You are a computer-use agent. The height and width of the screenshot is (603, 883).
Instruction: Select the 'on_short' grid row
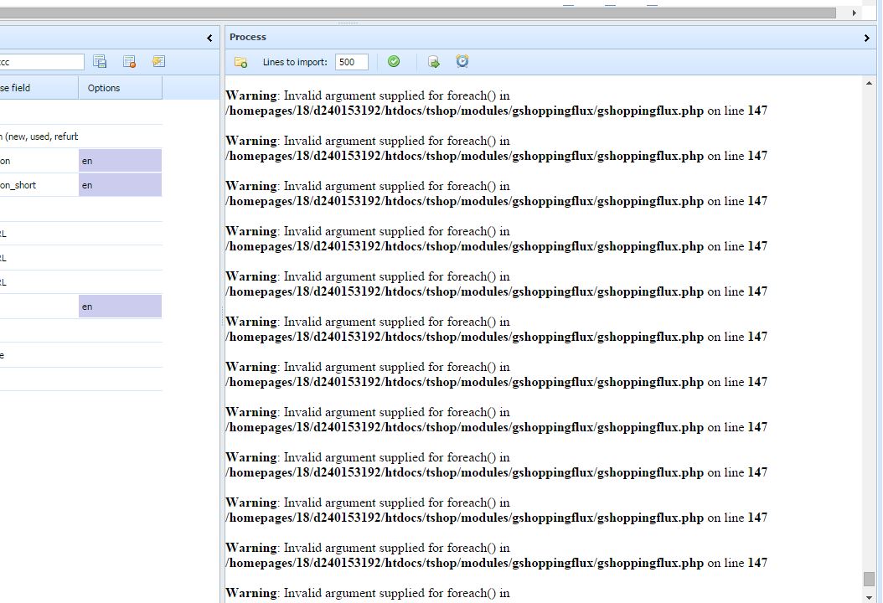(81, 185)
